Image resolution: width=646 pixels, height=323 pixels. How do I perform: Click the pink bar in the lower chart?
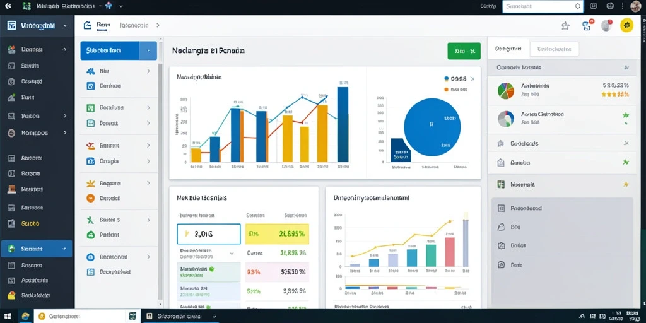click(x=450, y=252)
